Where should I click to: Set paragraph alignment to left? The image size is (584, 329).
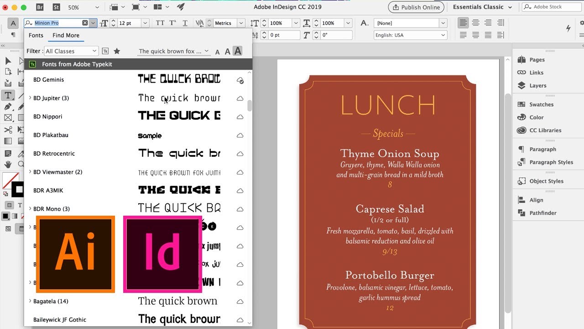tap(464, 23)
